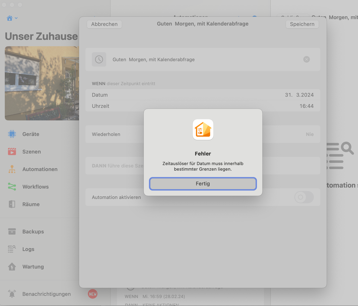This screenshot has width=358, height=306.
Task: Click the Geräte chip icon in sidebar
Action: pos(12,134)
